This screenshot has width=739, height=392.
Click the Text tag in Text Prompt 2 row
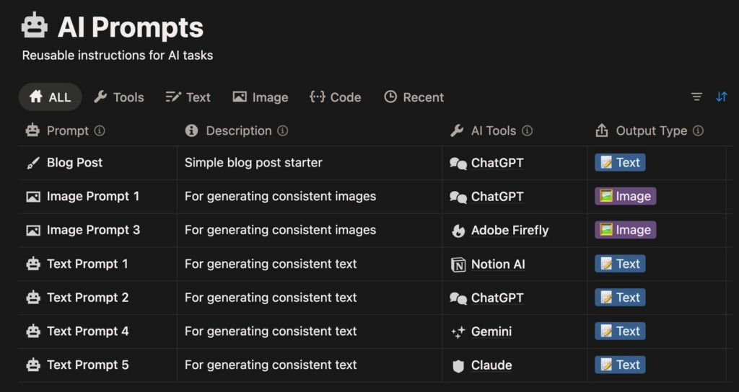click(x=620, y=298)
